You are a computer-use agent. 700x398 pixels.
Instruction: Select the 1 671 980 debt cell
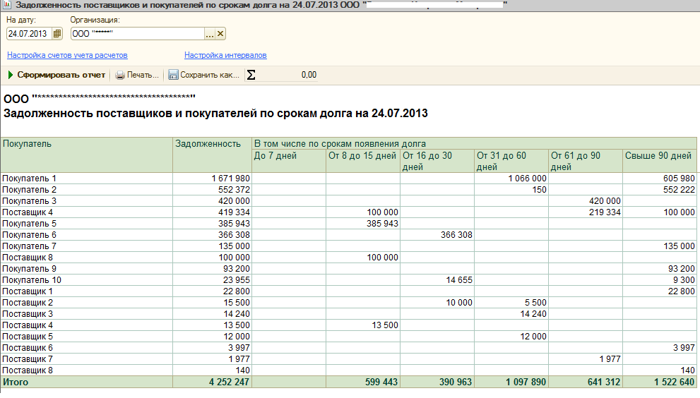pyautogui.click(x=212, y=179)
